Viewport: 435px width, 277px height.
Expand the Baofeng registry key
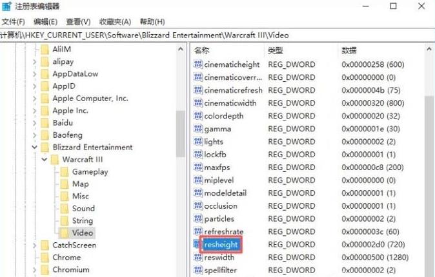[x=35, y=135]
